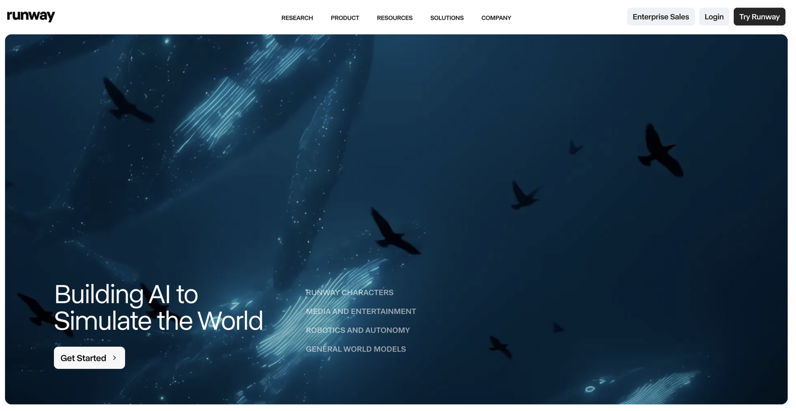Click the glowing striped whale throat above the headline
The image size is (796, 411).
tap(219, 109)
